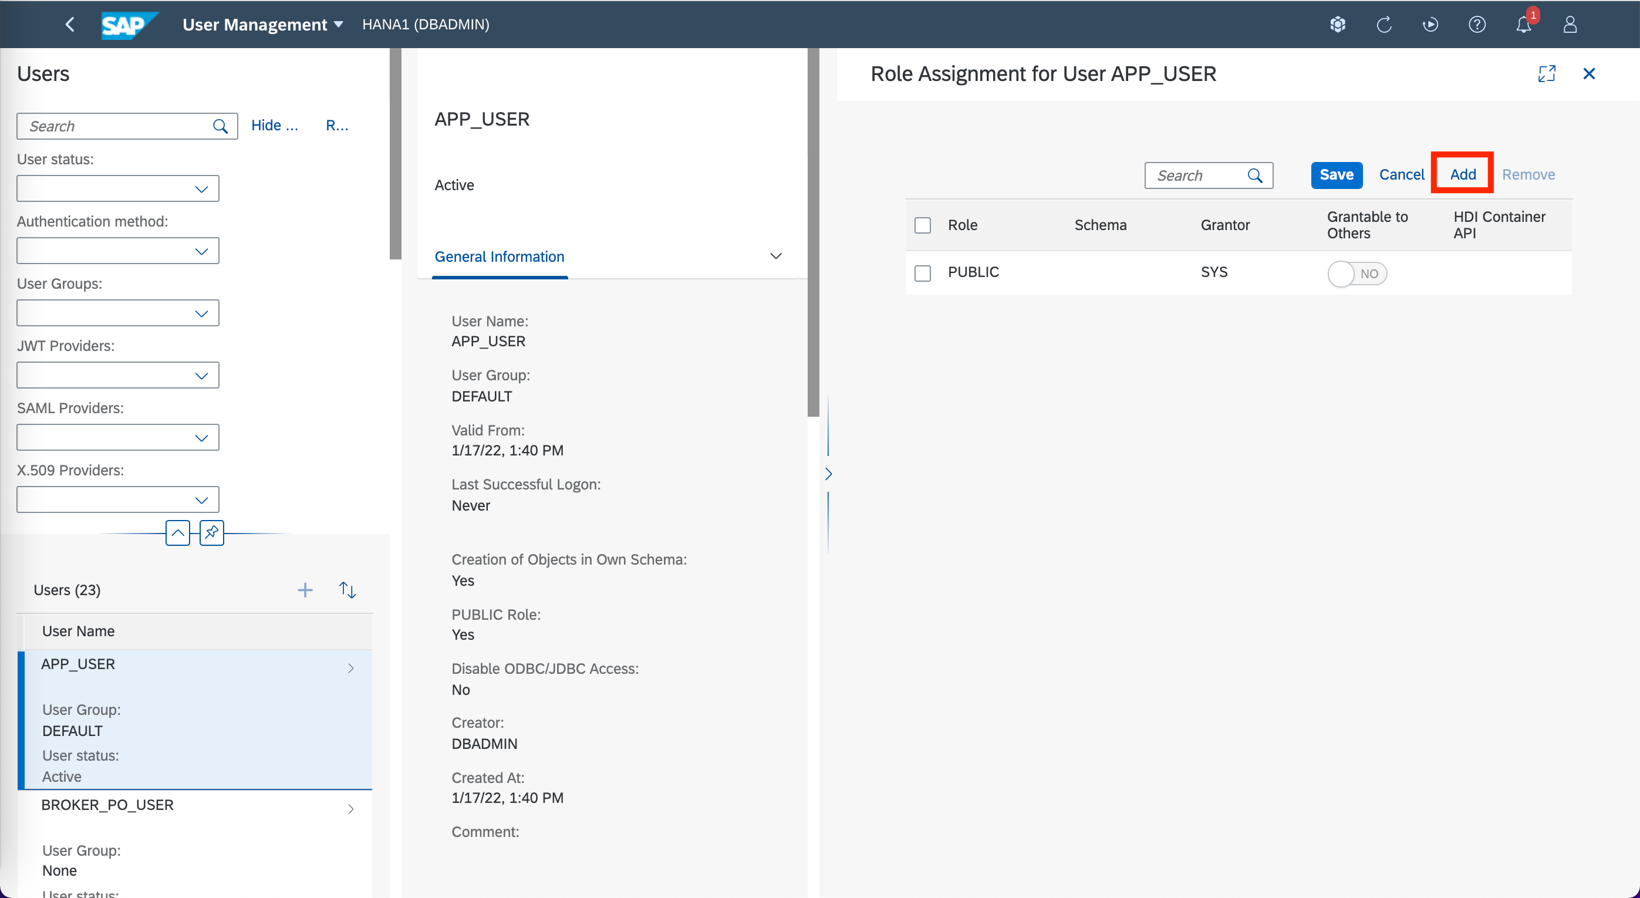Image resolution: width=1640 pixels, height=898 pixels.
Task: Select BROKER_PO_USER in the users list
Action: click(x=107, y=805)
